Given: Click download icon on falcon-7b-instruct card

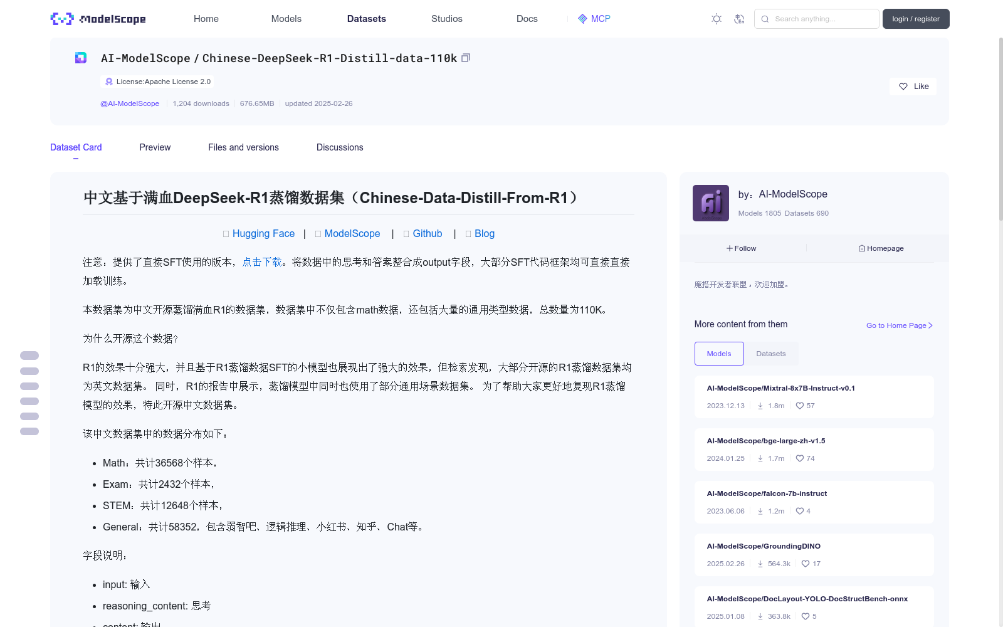Looking at the screenshot, I should [x=760, y=511].
